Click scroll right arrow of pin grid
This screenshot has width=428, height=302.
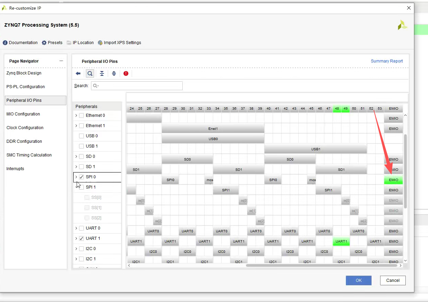(401, 265)
